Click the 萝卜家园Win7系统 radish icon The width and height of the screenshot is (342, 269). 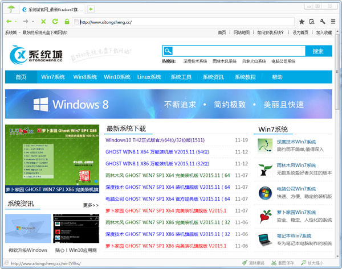(x=265, y=216)
